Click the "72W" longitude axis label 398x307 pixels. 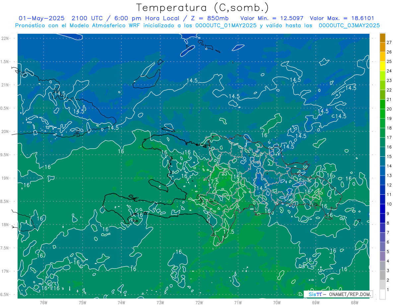[199, 302]
